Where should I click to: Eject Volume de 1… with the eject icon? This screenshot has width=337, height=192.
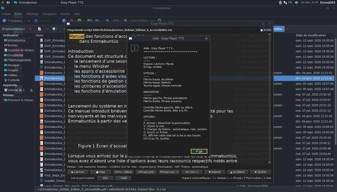pyautogui.click(x=31, y=90)
